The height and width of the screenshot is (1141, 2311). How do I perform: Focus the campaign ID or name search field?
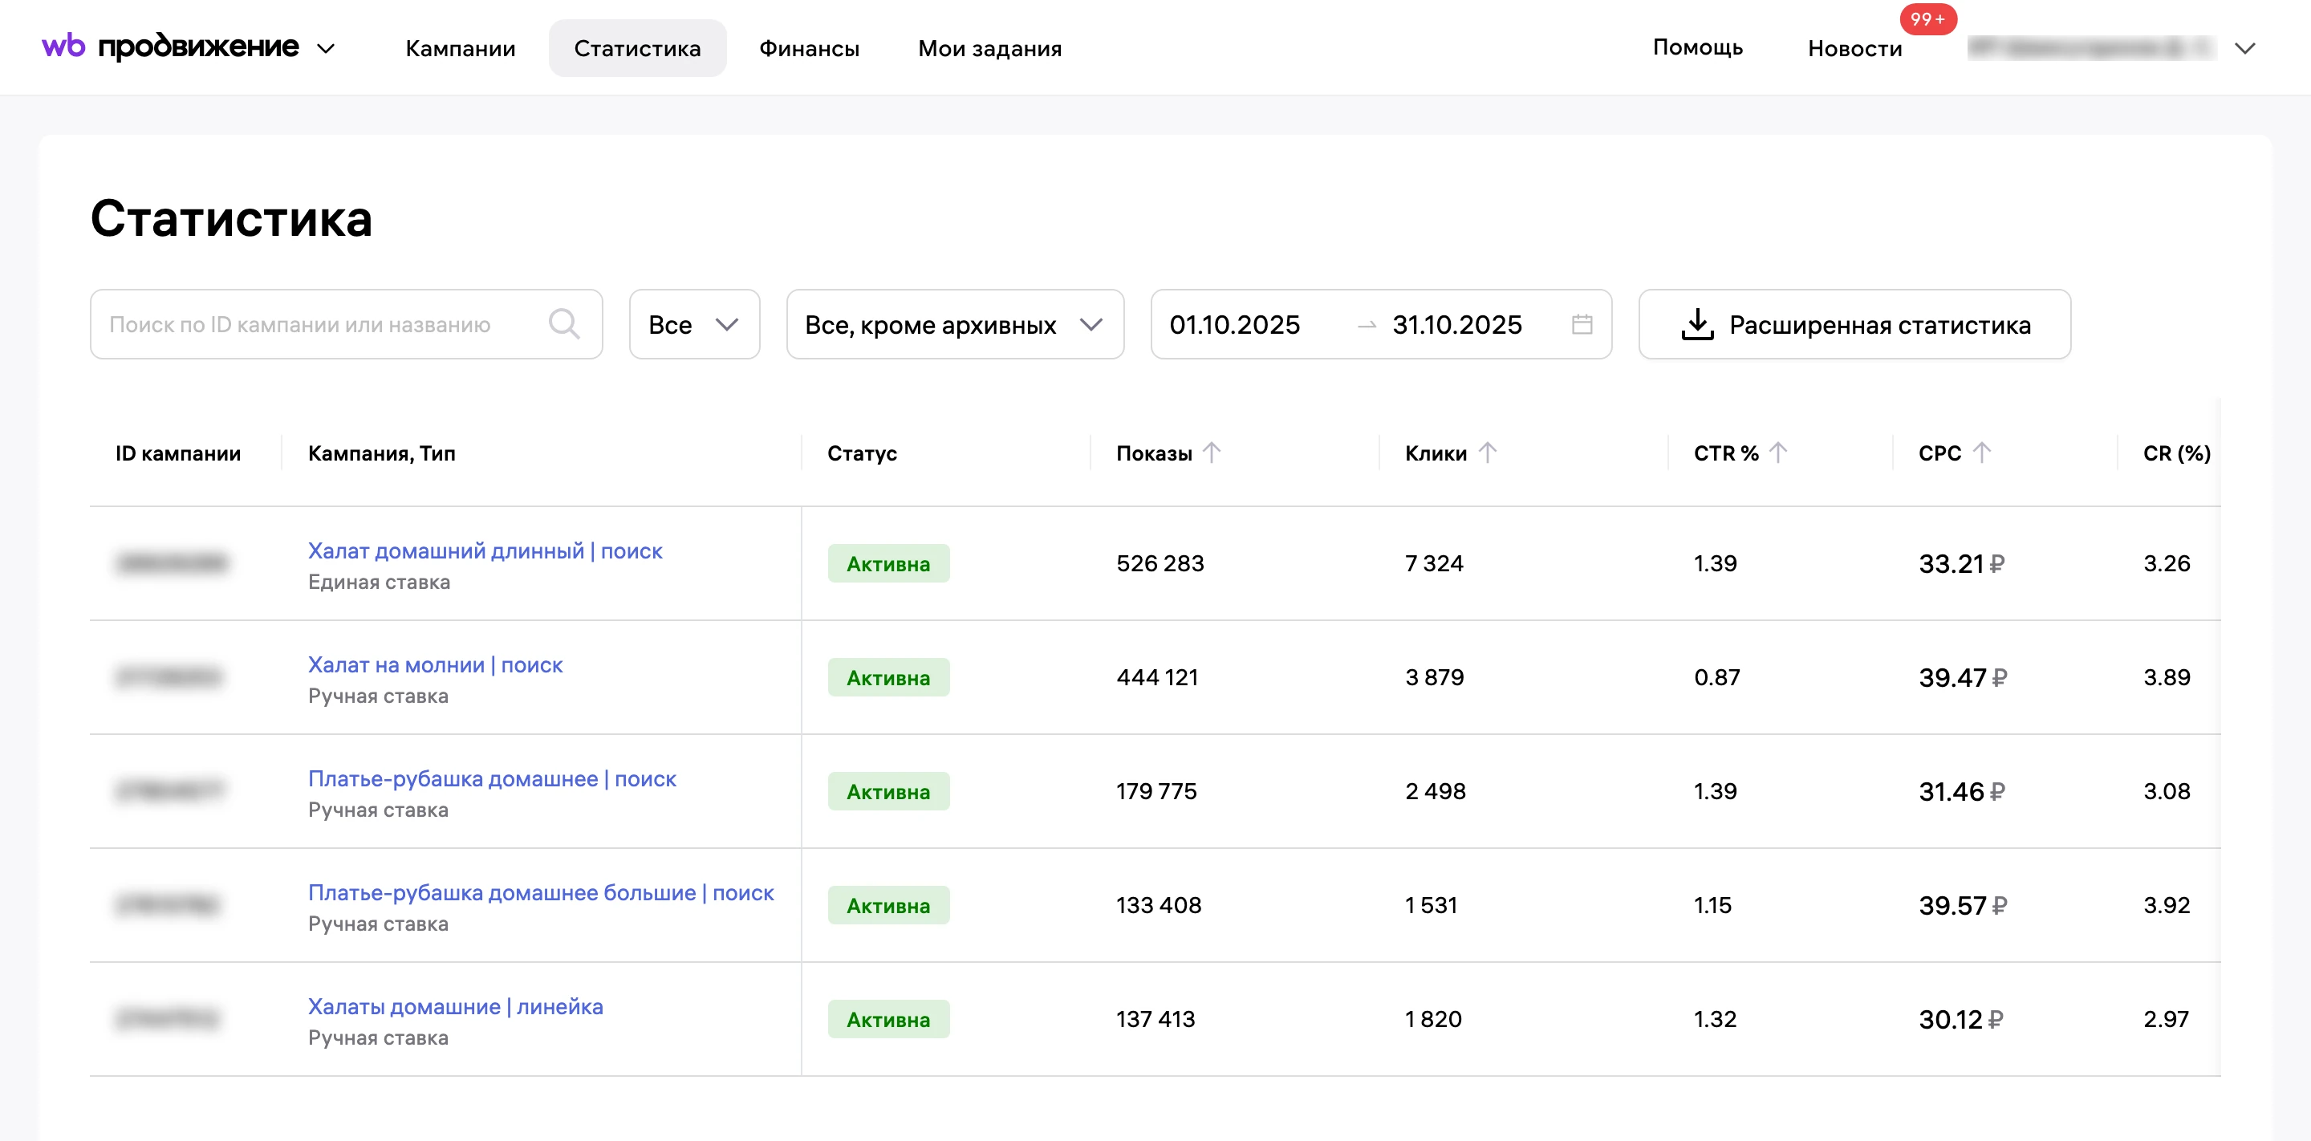(x=347, y=324)
